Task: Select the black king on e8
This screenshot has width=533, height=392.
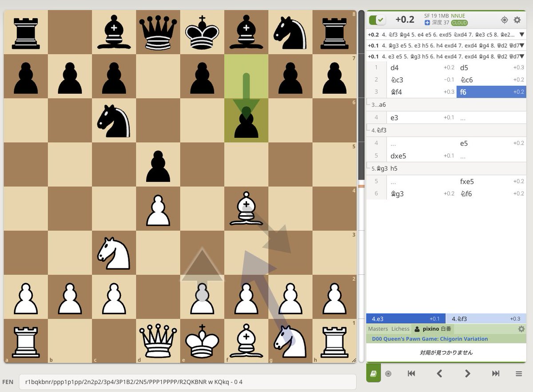Action: tap(203, 32)
